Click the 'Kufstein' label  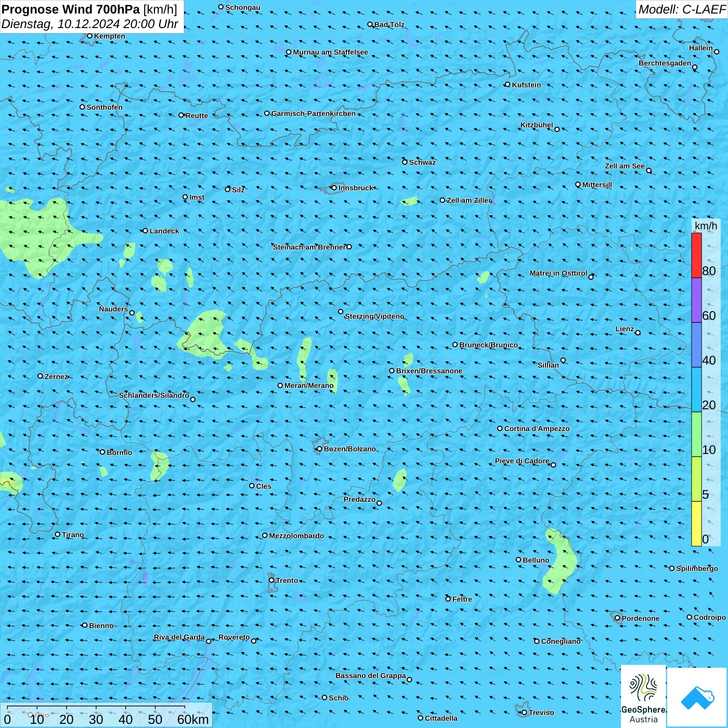click(526, 85)
